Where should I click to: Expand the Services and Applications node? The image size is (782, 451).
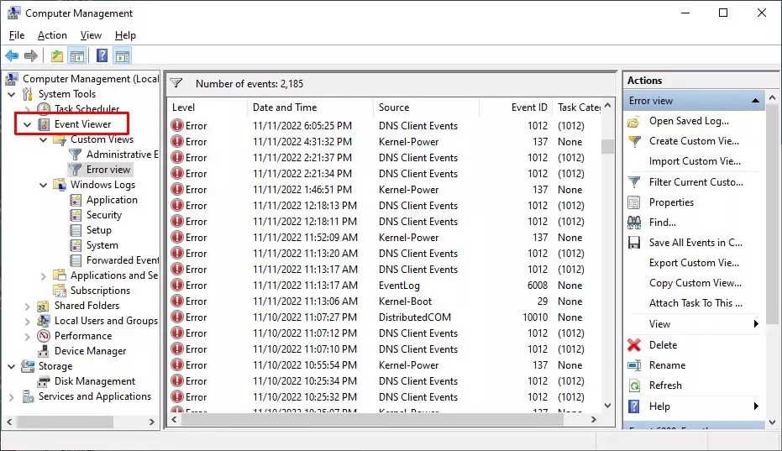point(12,396)
